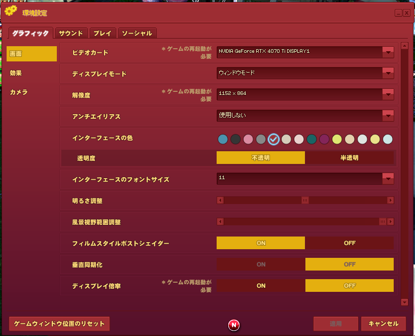Image resolution: width=415 pixels, height=336 pixels.
Task: Open the アンチエイリアス dropdown arrow
Action: (388, 116)
